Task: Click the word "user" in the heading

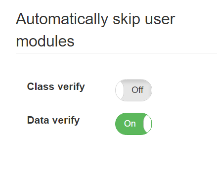Action: (160, 20)
